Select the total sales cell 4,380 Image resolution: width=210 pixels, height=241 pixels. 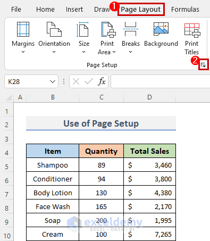[x=150, y=193]
